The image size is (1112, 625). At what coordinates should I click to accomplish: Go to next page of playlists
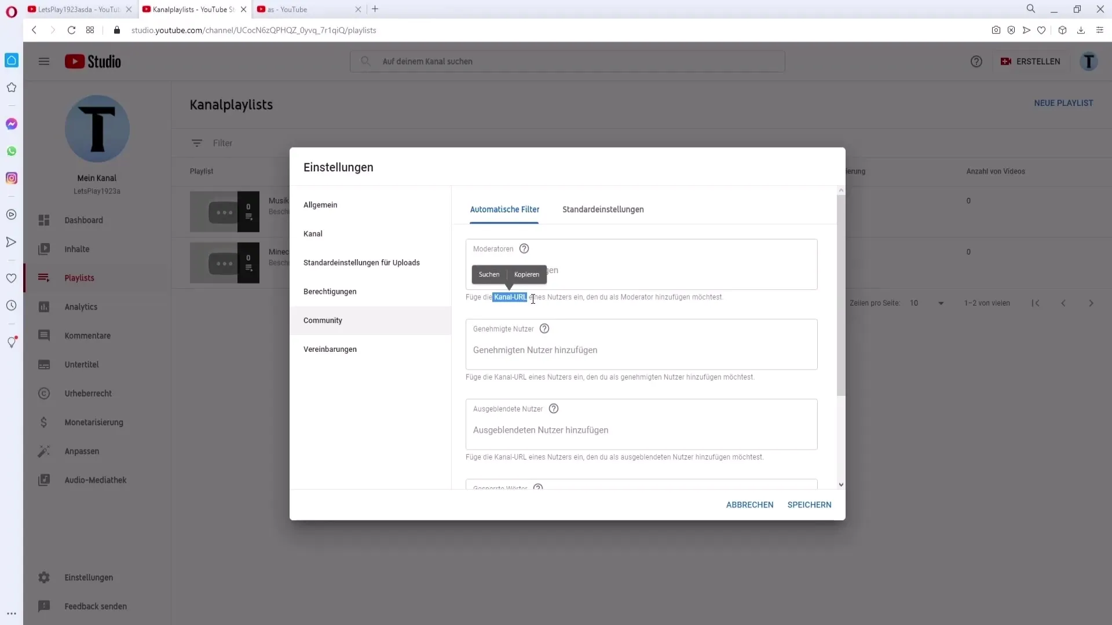coord(1091,303)
